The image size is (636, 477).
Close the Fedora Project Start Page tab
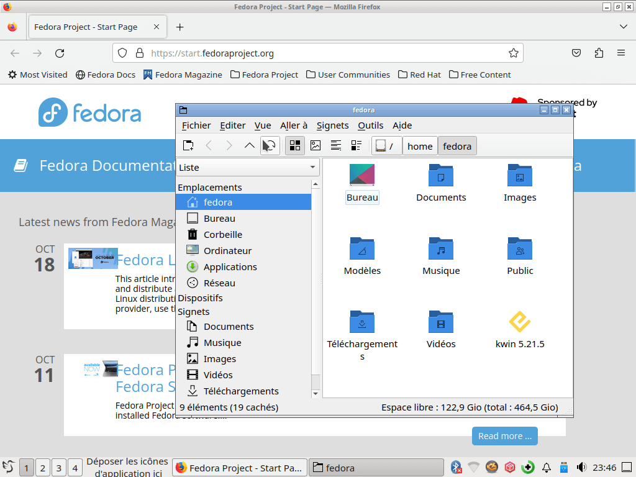point(157,27)
